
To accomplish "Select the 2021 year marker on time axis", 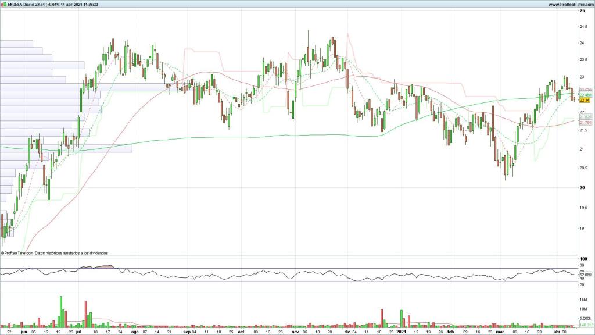I will [x=401, y=332].
